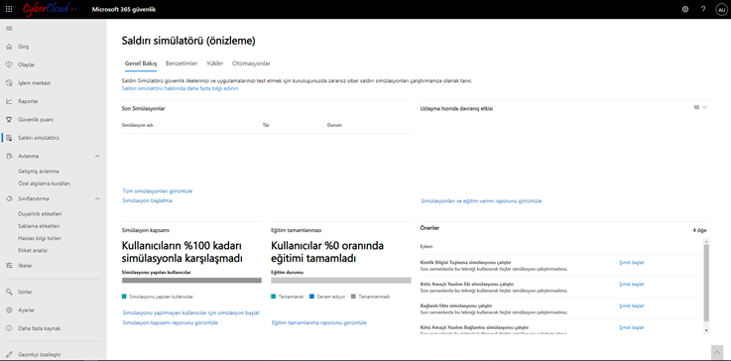
Task: Collapse the Avlanma section chevron
Action: pyautogui.click(x=97, y=156)
